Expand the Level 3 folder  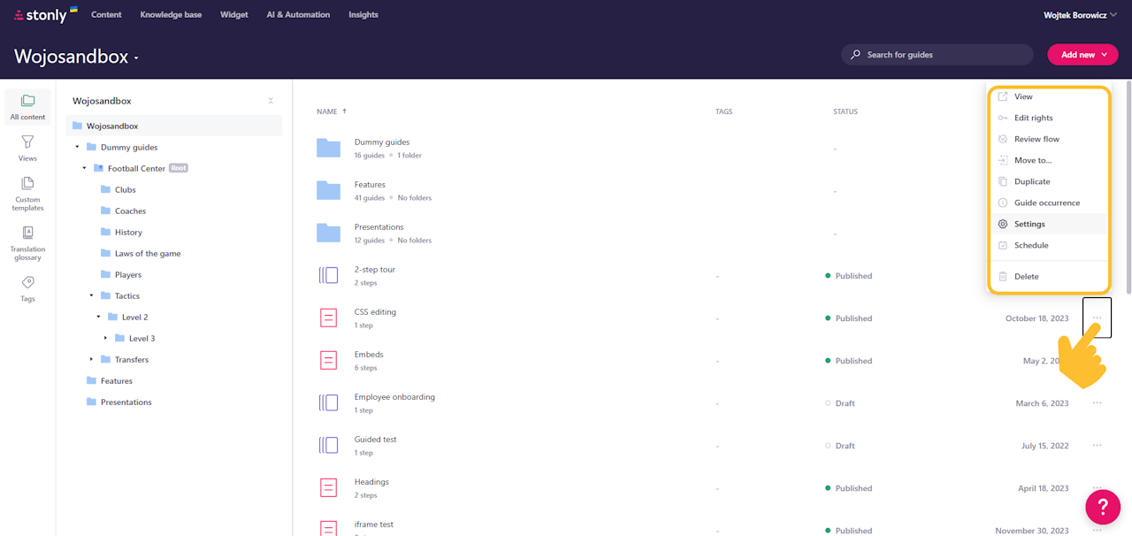106,338
